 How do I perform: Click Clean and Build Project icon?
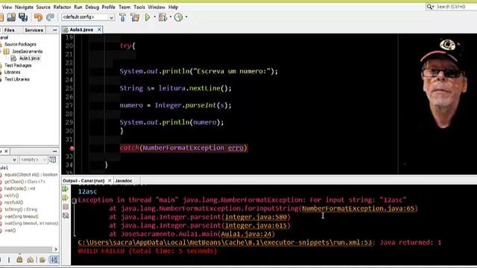click(135, 17)
